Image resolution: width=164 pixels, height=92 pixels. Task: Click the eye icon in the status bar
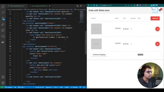click(15, 87)
